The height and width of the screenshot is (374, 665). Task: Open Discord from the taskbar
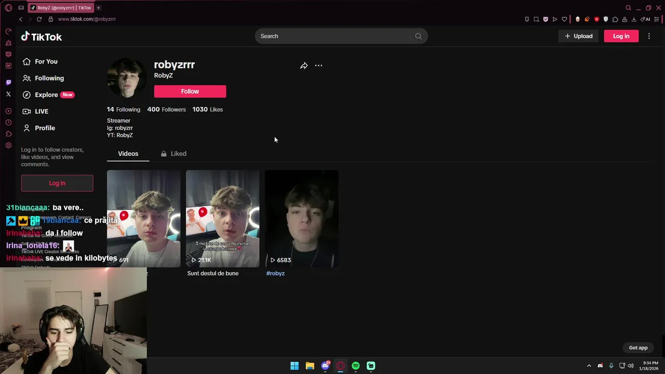click(x=325, y=366)
